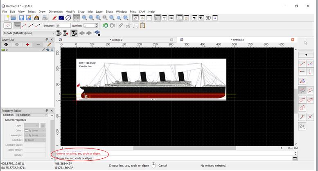Image resolution: width=318 pixels, height=171 pixels.
Task: Open the Layer property dropdown
Action: click(32, 126)
